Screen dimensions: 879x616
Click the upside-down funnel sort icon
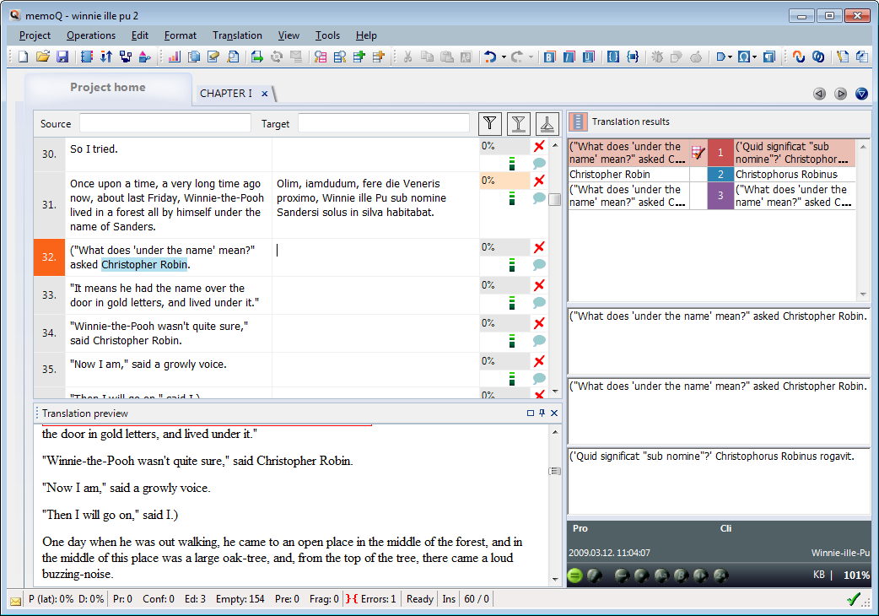click(547, 124)
